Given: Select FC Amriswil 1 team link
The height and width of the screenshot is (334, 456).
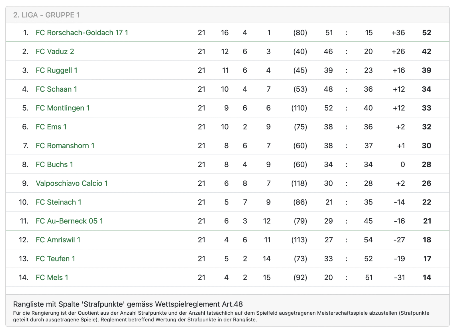Looking at the screenshot, I should click(x=58, y=240).
